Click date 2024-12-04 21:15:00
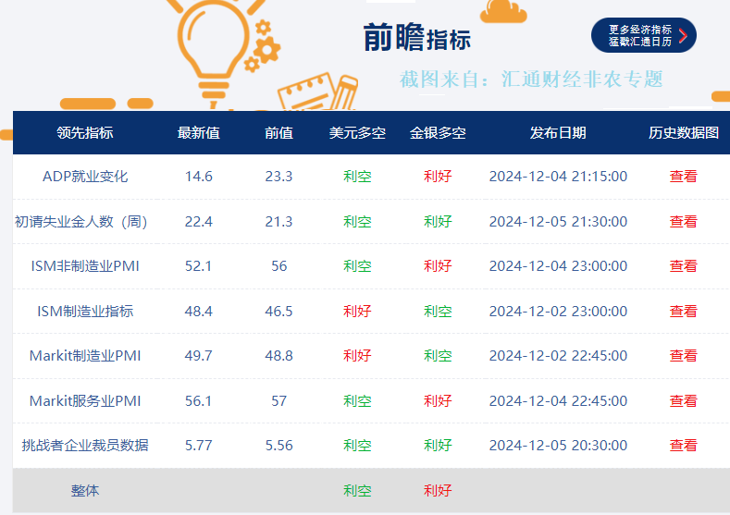Image resolution: width=730 pixels, height=515 pixels. 558,177
